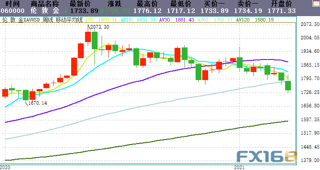
Task: Click the 最高价 value 1776.12
Action: [147, 11]
